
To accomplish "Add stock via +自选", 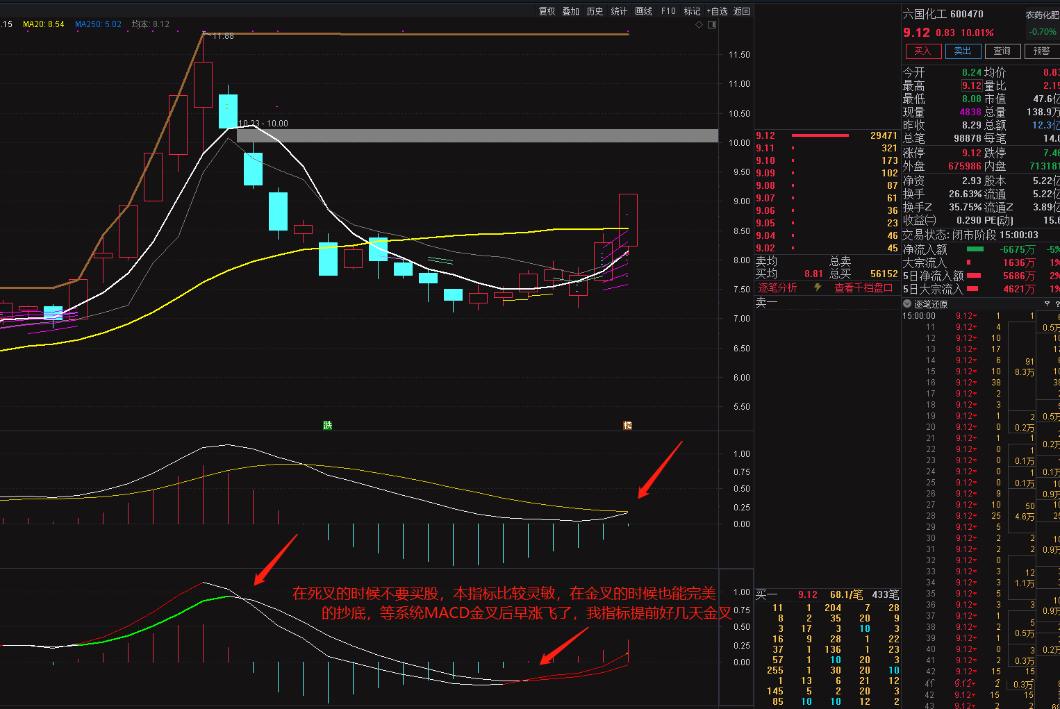I will pos(718,11).
